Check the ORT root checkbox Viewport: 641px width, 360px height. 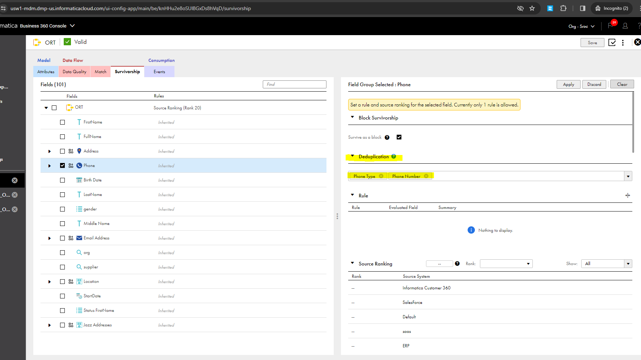pyautogui.click(x=54, y=108)
